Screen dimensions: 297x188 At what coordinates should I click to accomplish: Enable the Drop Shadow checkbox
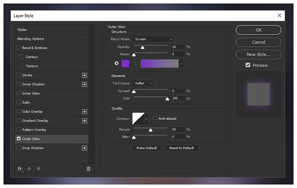point(18,148)
